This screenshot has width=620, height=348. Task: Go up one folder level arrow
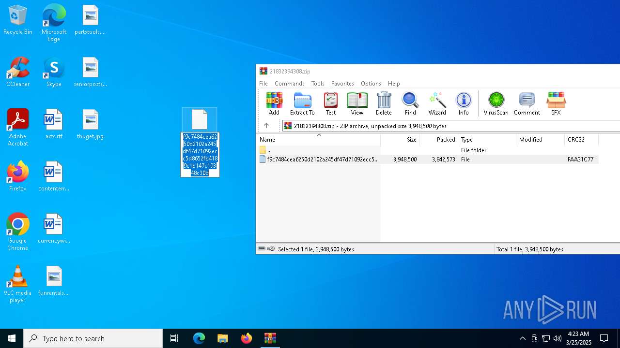click(x=266, y=126)
